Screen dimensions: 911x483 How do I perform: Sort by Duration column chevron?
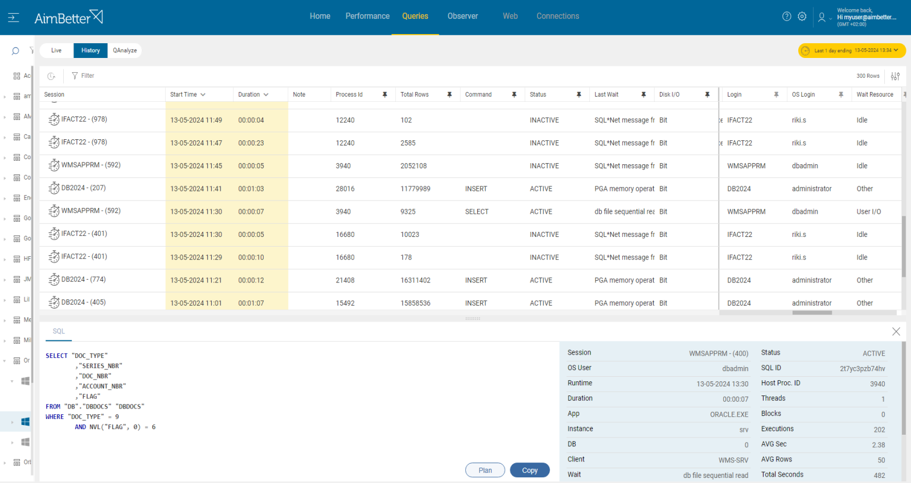[266, 95]
